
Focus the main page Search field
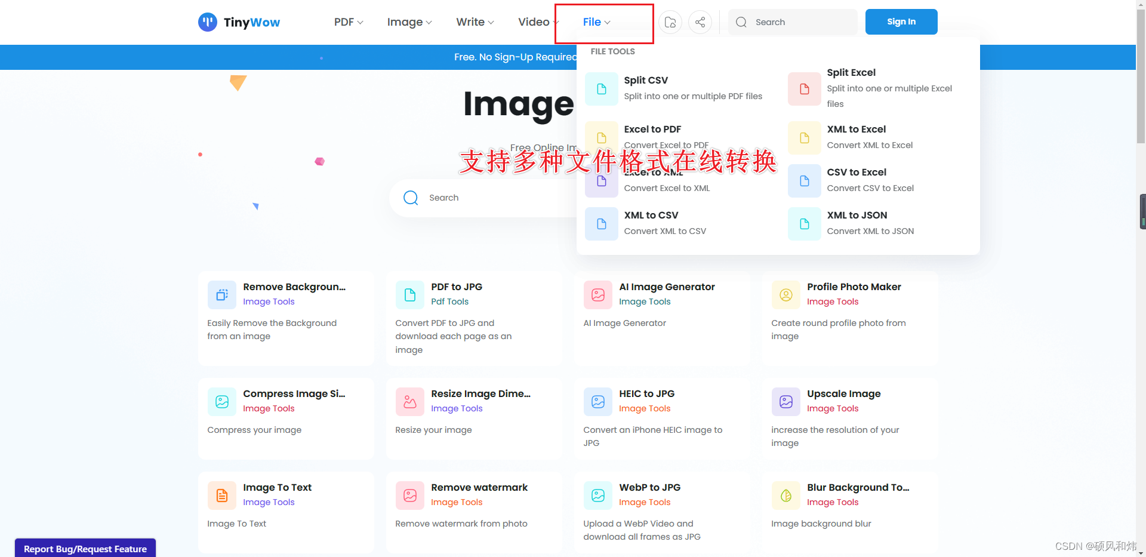point(483,198)
